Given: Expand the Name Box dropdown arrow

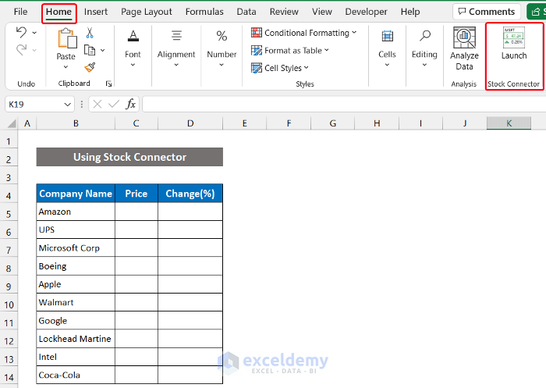Looking at the screenshot, I should (68, 105).
